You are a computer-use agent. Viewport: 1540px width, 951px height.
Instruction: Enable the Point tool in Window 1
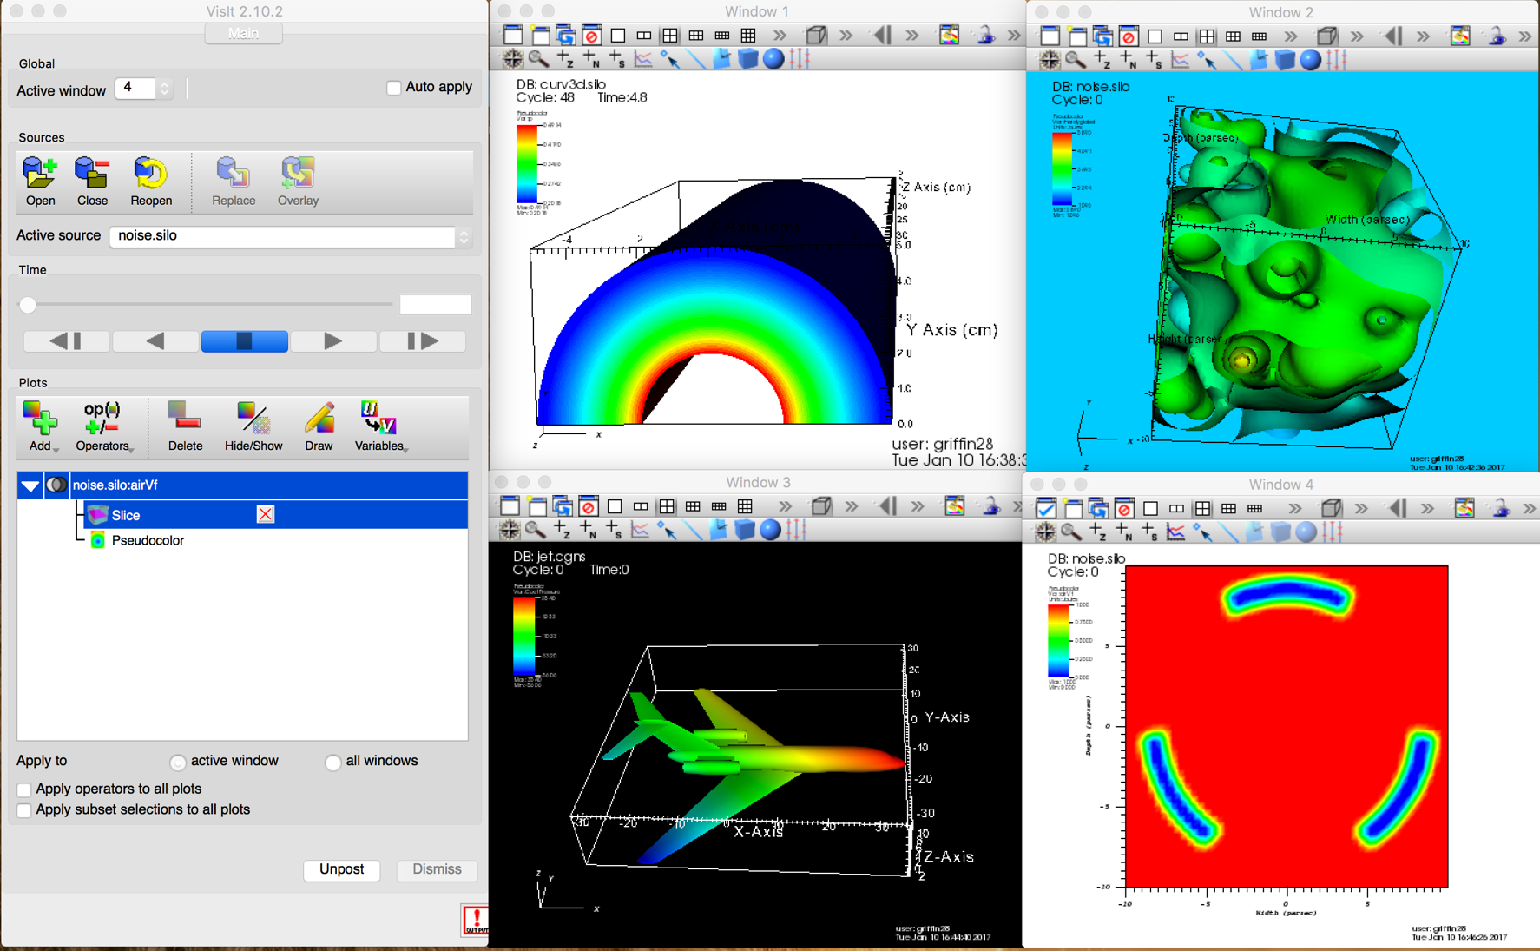(669, 59)
